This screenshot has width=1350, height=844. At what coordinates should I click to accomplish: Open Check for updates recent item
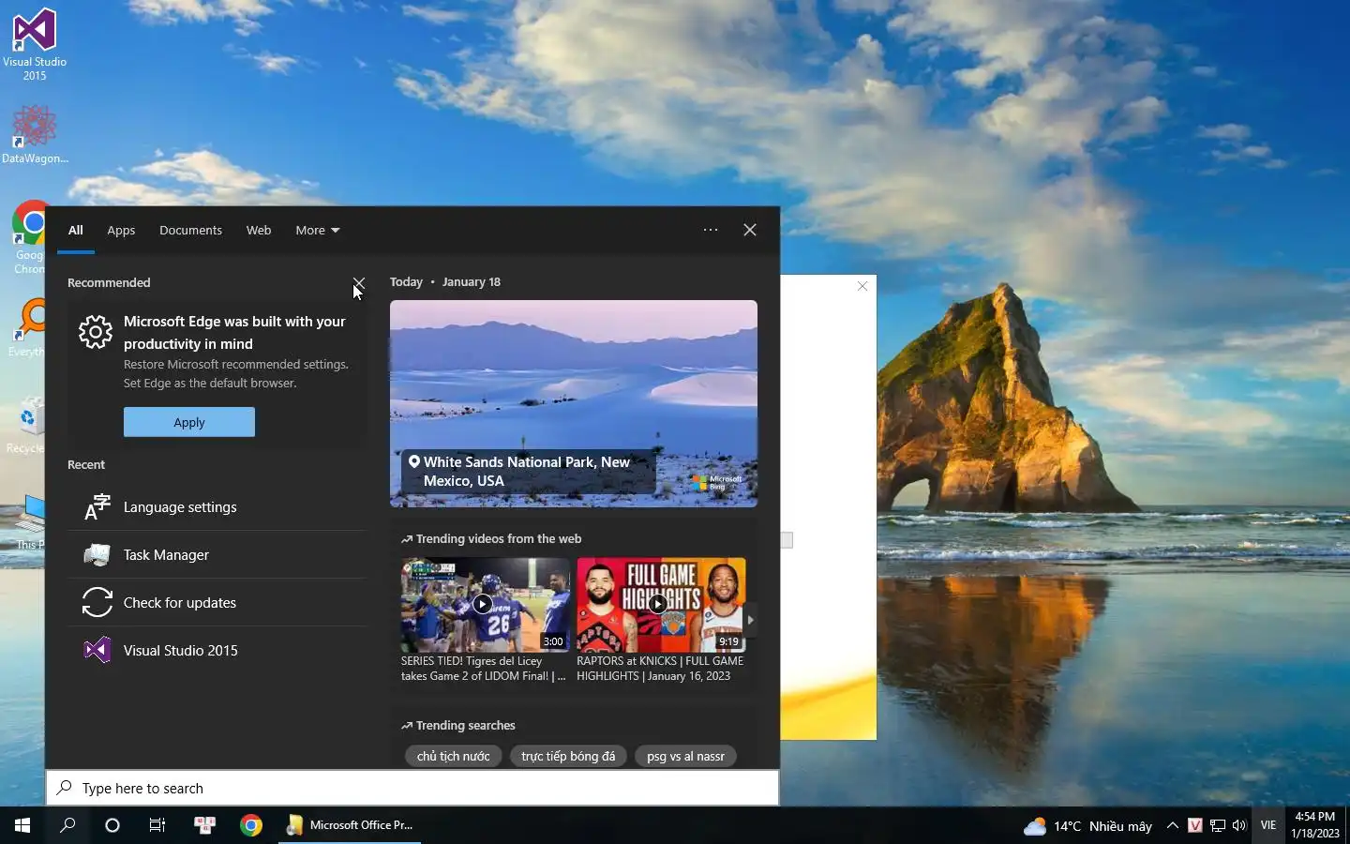coord(217,603)
